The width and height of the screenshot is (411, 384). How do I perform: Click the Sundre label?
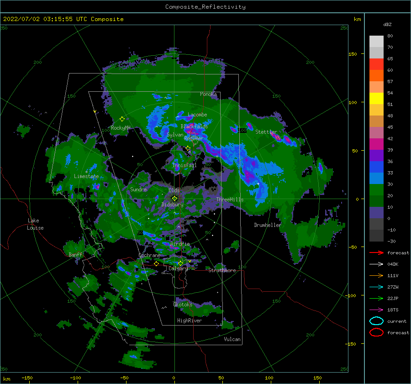coord(138,189)
